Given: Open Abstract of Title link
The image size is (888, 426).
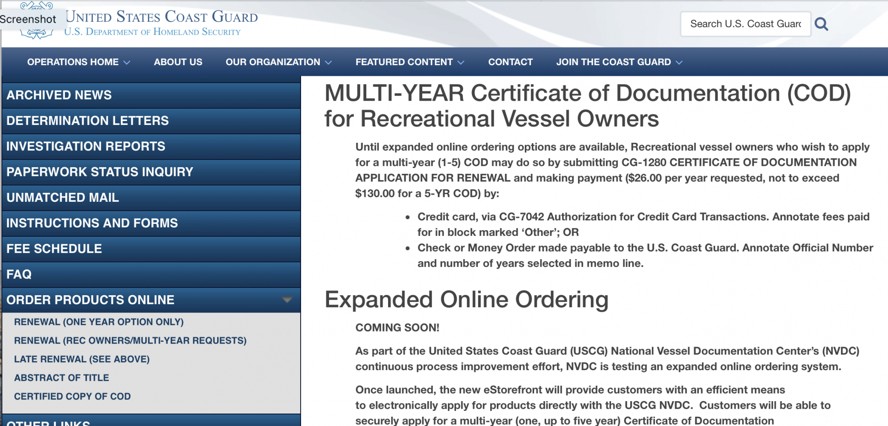Looking at the screenshot, I should (61, 378).
